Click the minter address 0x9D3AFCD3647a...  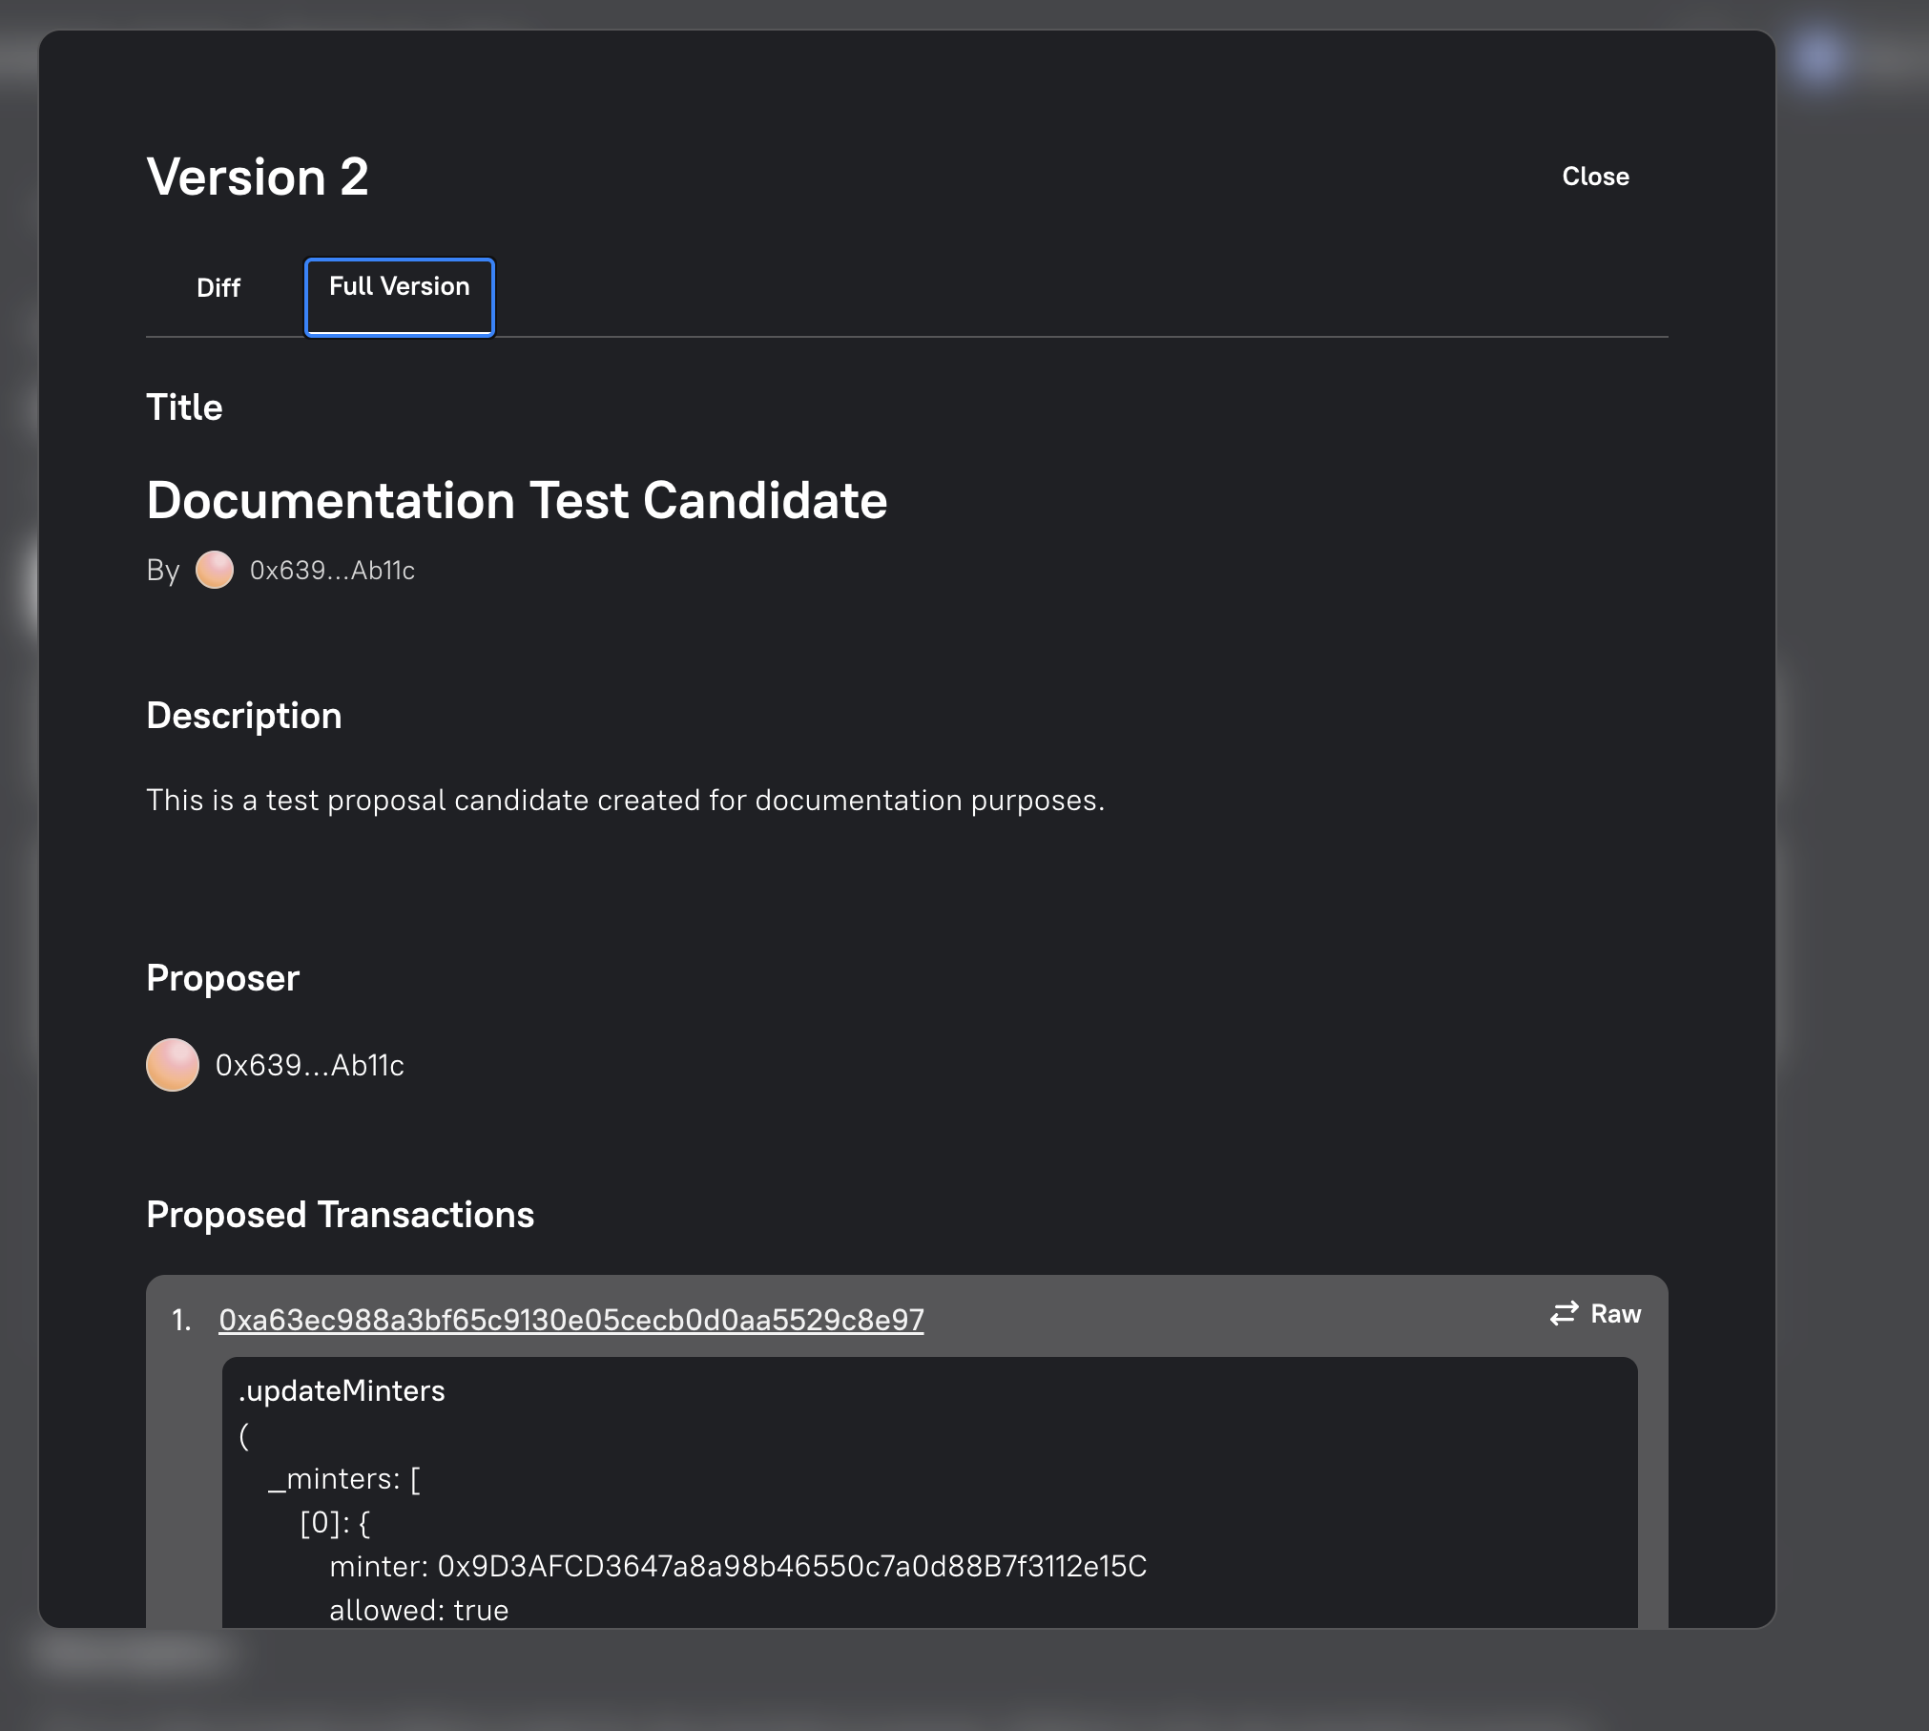pos(792,1566)
